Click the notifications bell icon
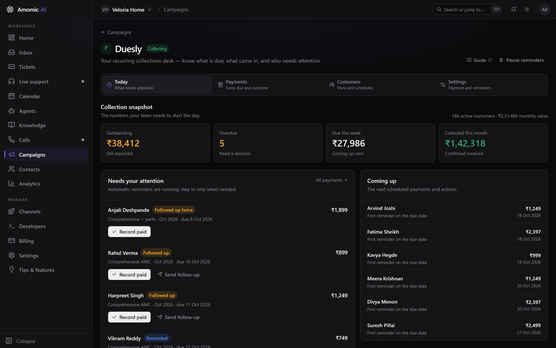 514,9
